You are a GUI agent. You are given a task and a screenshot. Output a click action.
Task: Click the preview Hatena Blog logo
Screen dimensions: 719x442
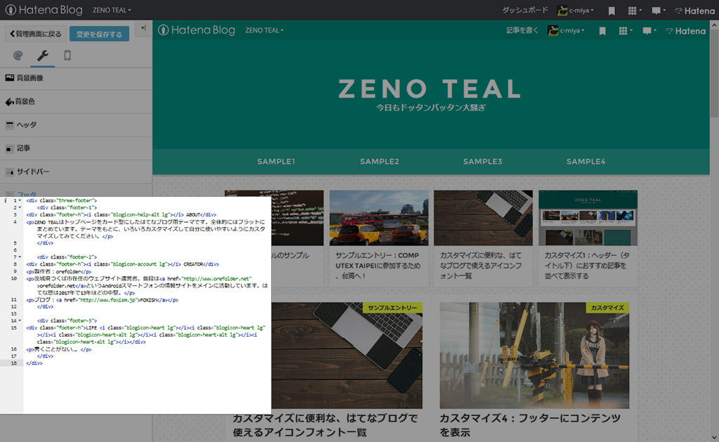197,30
